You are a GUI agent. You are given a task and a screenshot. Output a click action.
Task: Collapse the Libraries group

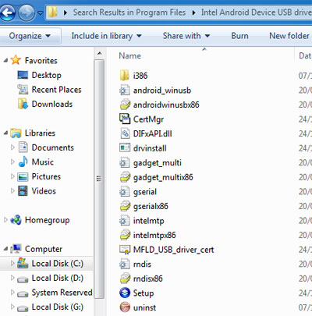[5, 133]
